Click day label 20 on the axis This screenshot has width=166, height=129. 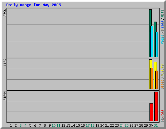pos(102,125)
